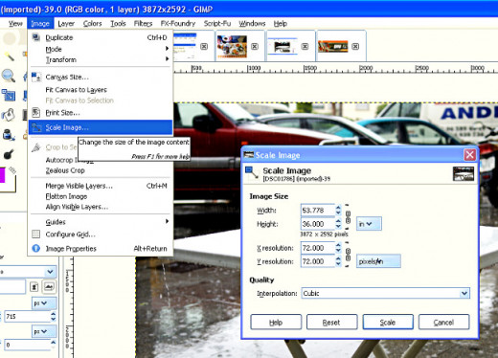Increase Height value with up arrow

coord(338,221)
